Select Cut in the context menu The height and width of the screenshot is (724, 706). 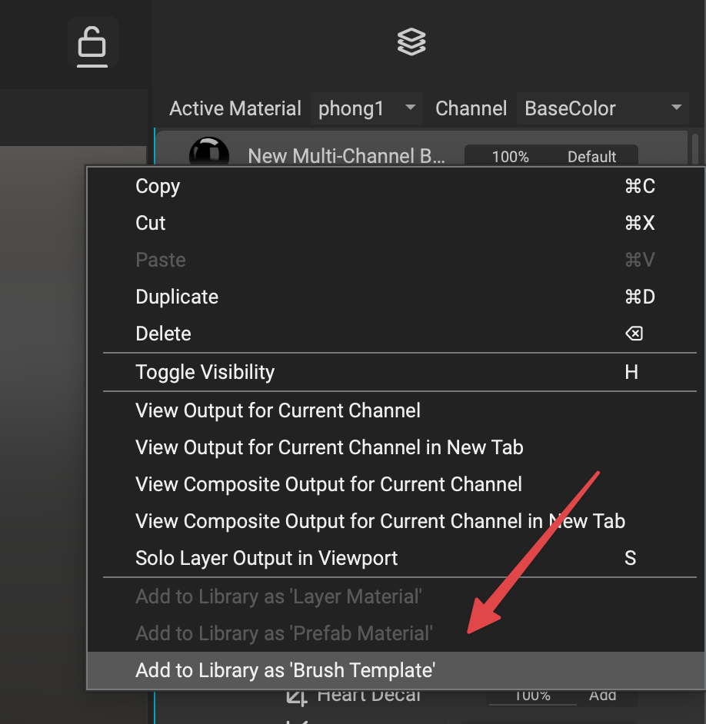[x=151, y=224]
